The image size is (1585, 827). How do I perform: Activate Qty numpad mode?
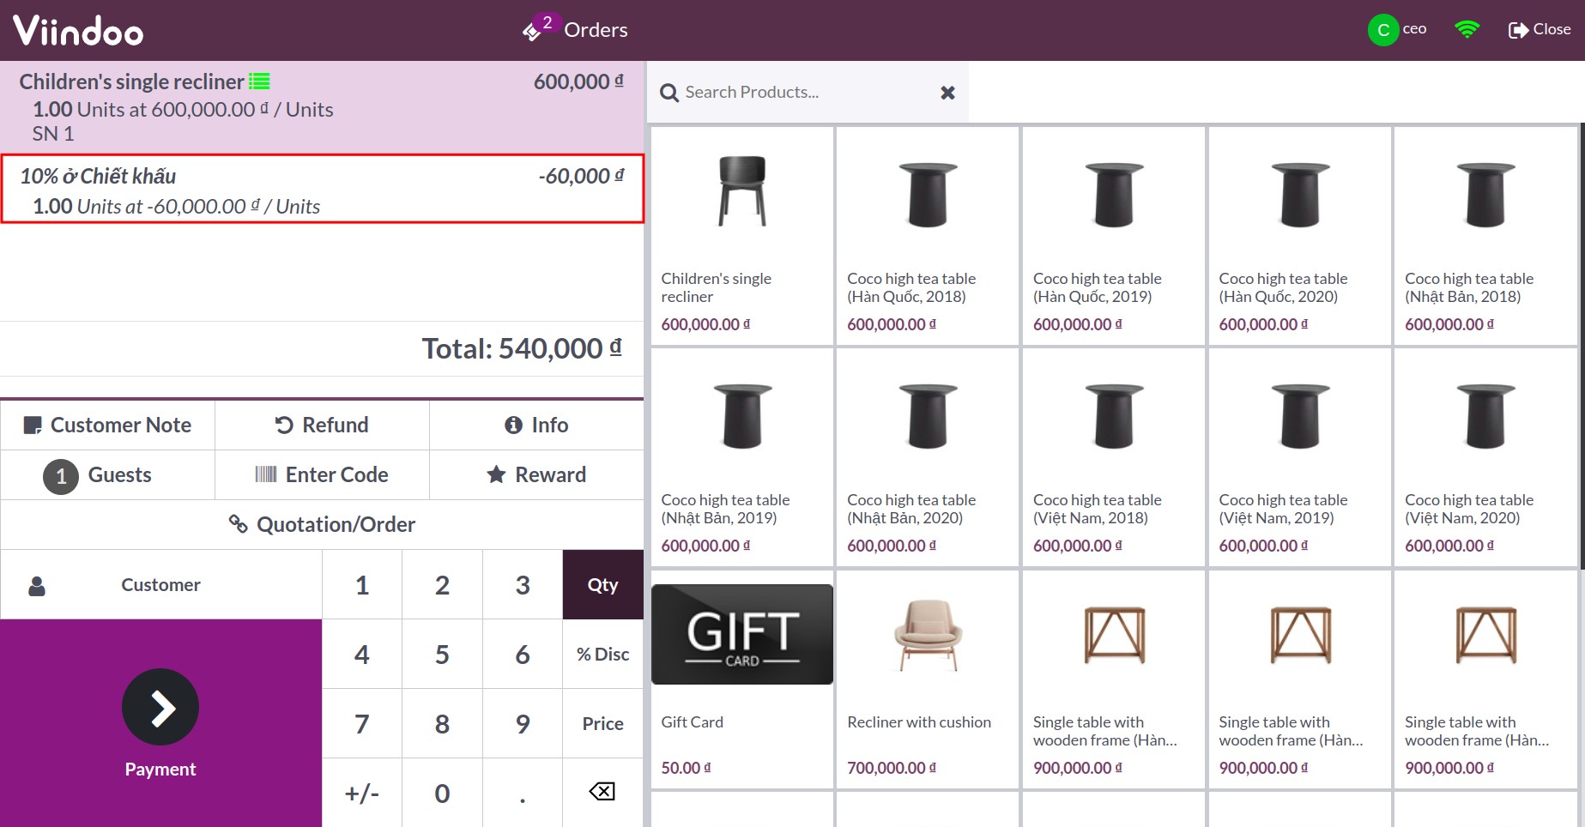[x=602, y=585]
